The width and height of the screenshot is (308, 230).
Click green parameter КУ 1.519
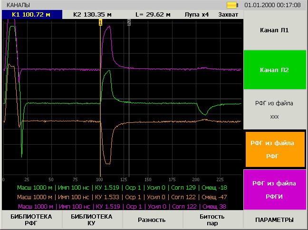click(107, 188)
